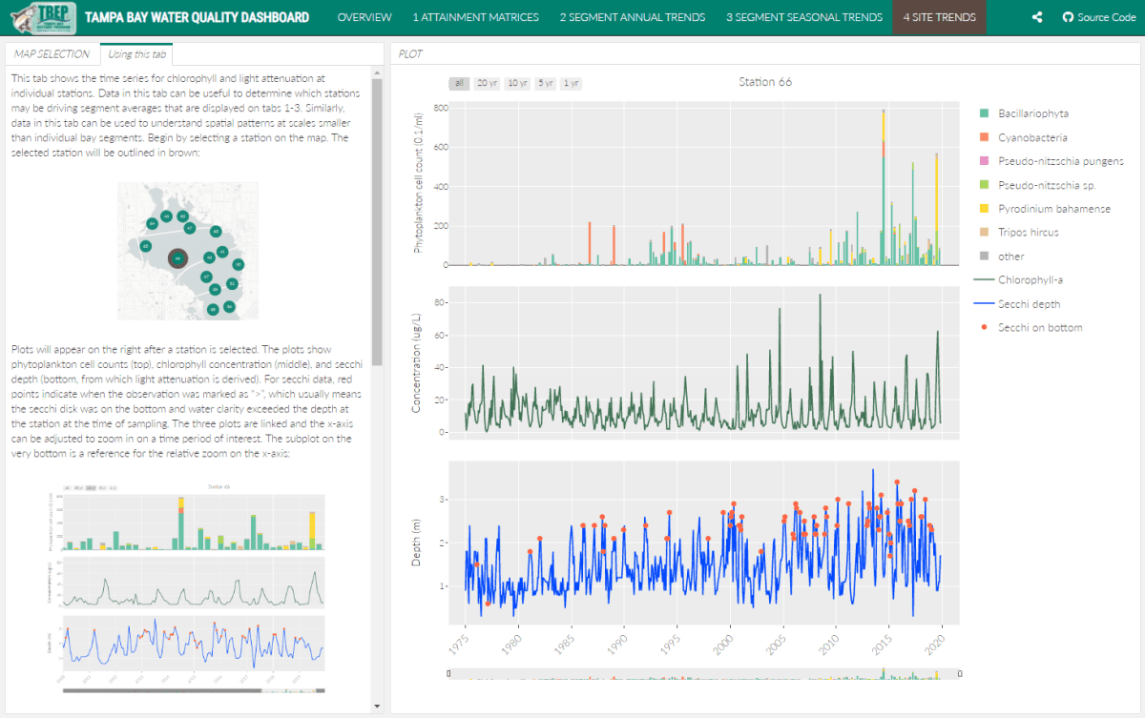Select the 5 yr range button
Screen dimensions: 1145x718
(x=545, y=83)
